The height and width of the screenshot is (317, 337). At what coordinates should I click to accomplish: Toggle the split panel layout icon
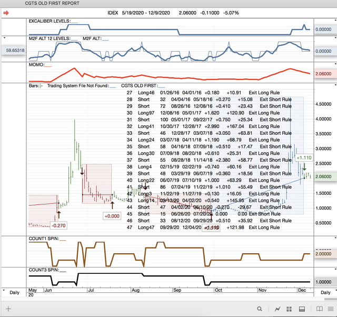tap(302, 309)
